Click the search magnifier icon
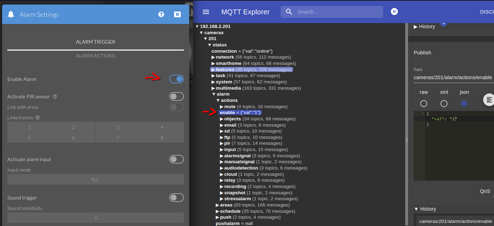This screenshot has width=494, height=226. (x=289, y=12)
